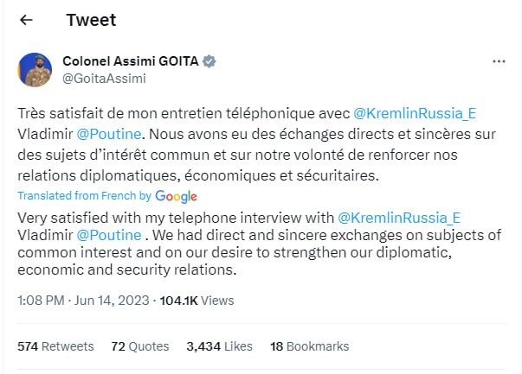This screenshot has height=374, width=522.
Task: Click the Tweet page heading
Action: [91, 19]
